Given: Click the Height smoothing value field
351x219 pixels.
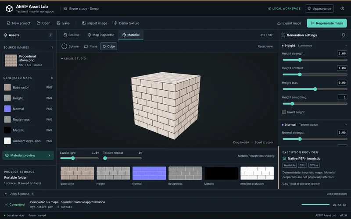Looking at the screenshot, I should click(342, 97).
